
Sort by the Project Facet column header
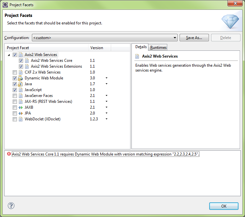47,47
